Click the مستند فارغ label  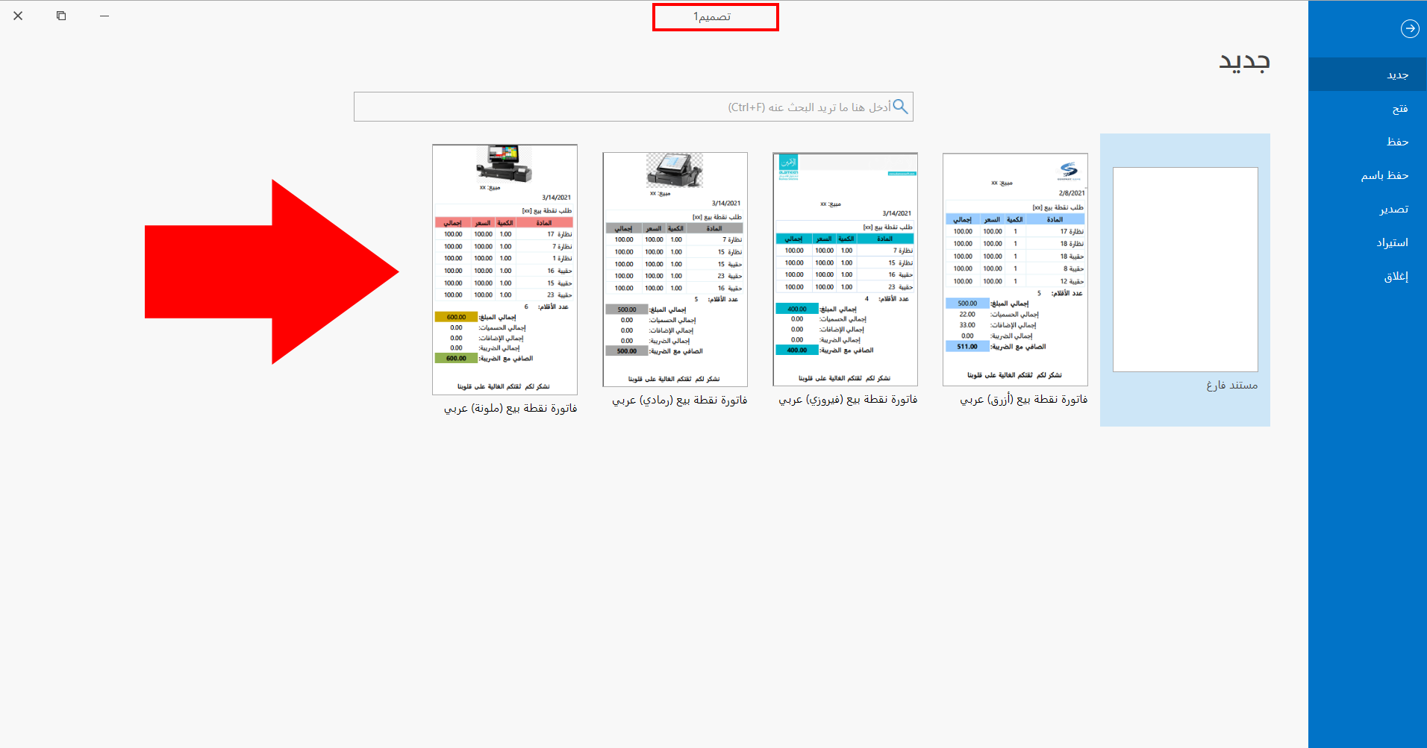tap(1231, 385)
